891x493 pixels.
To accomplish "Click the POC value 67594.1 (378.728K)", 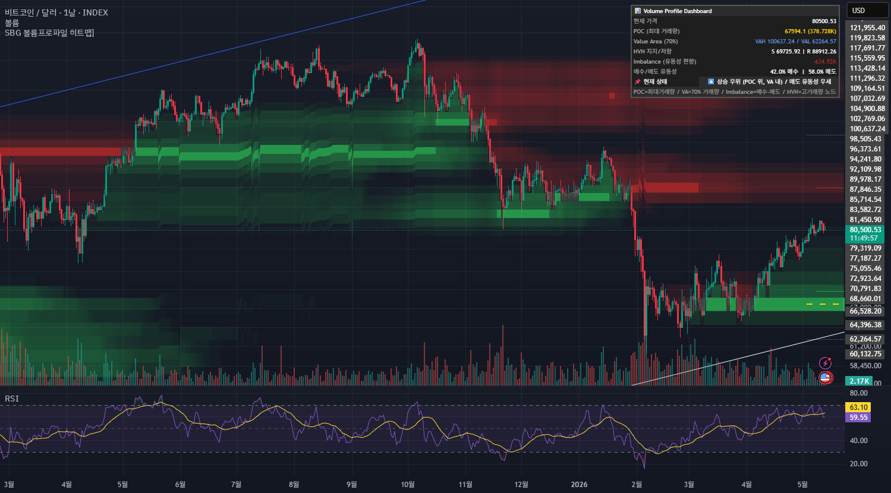I will (x=810, y=31).
